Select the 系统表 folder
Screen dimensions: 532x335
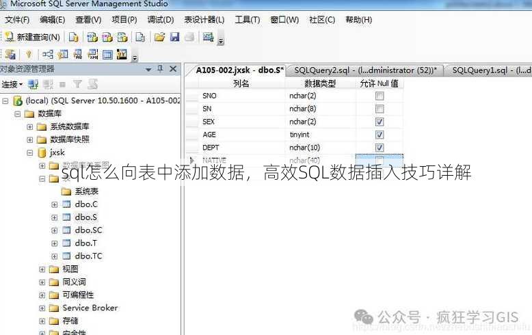point(87,191)
